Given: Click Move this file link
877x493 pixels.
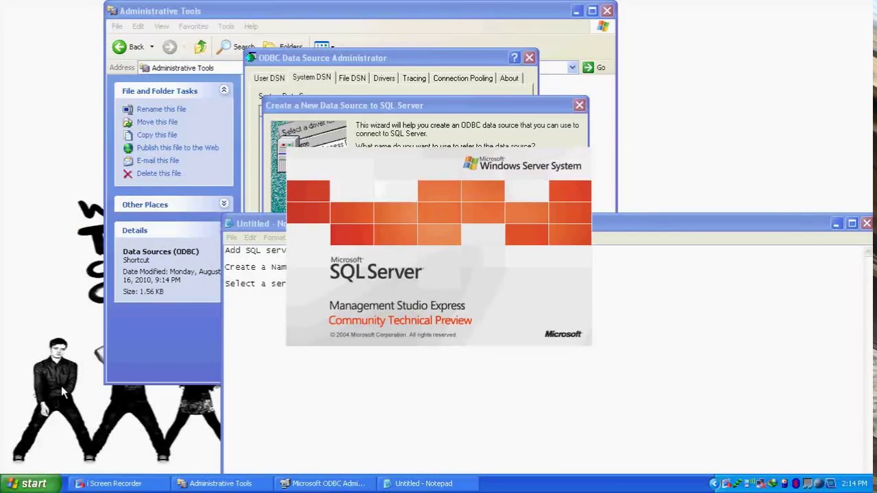Looking at the screenshot, I should pos(157,122).
